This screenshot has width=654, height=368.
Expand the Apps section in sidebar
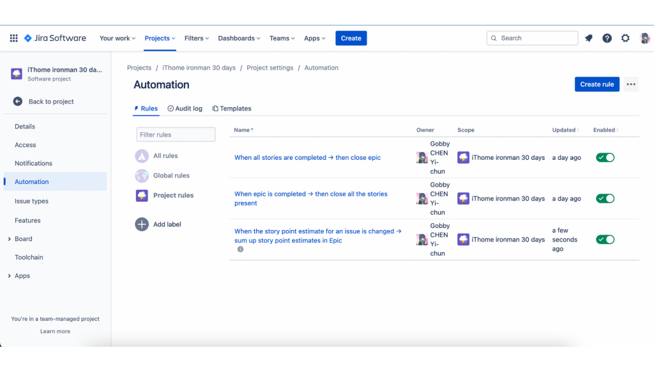click(x=9, y=276)
